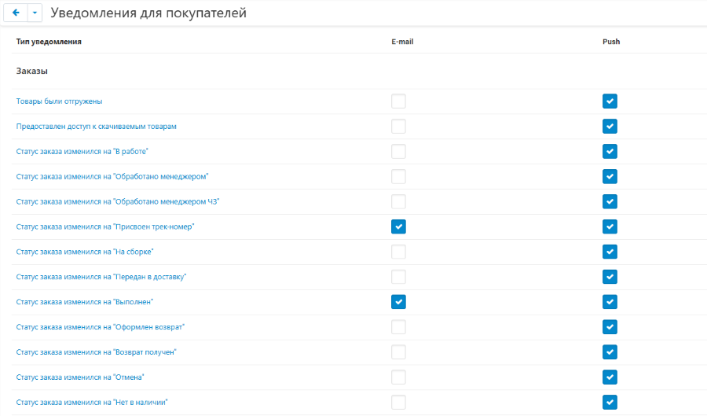Enable E-mail for status "Обработано менеджером"
The image size is (707, 416).
[x=398, y=176]
